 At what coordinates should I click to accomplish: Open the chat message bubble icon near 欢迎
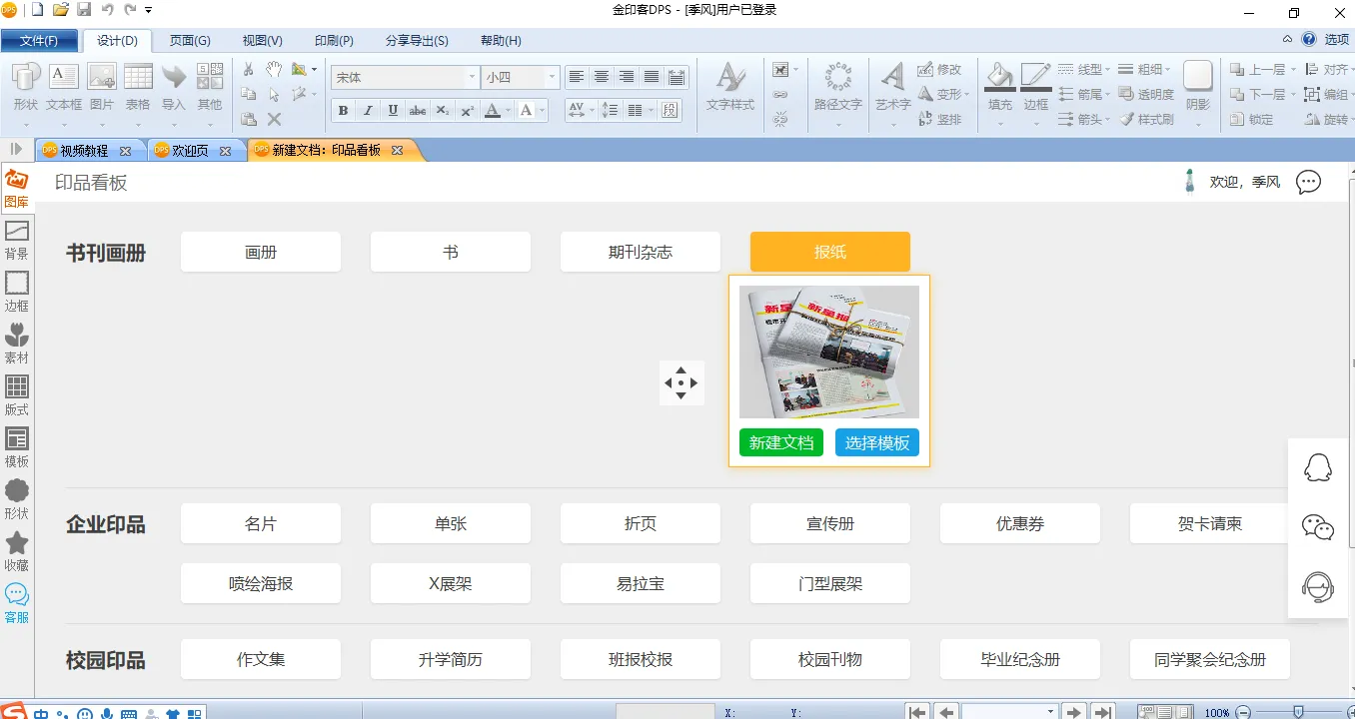[1308, 182]
